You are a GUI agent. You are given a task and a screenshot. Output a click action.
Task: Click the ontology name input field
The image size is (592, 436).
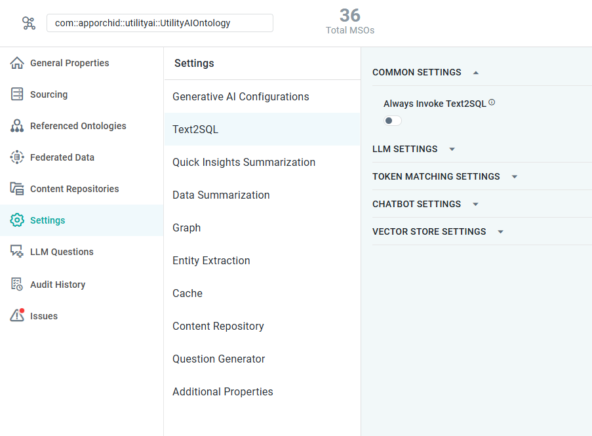pos(159,23)
